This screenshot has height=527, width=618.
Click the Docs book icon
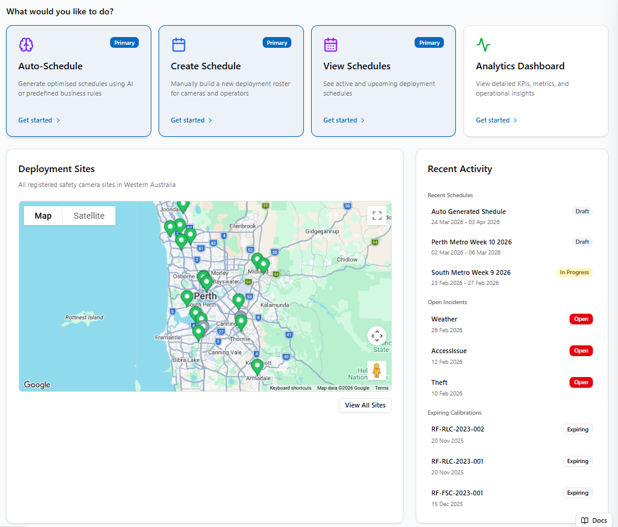(x=585, y=520)
